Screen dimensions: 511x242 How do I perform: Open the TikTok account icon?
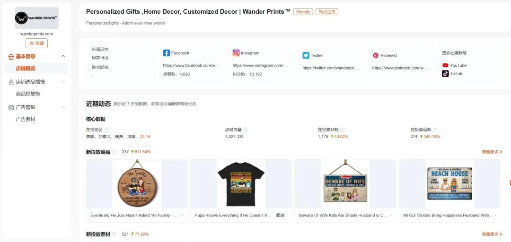tap(445, 74)
